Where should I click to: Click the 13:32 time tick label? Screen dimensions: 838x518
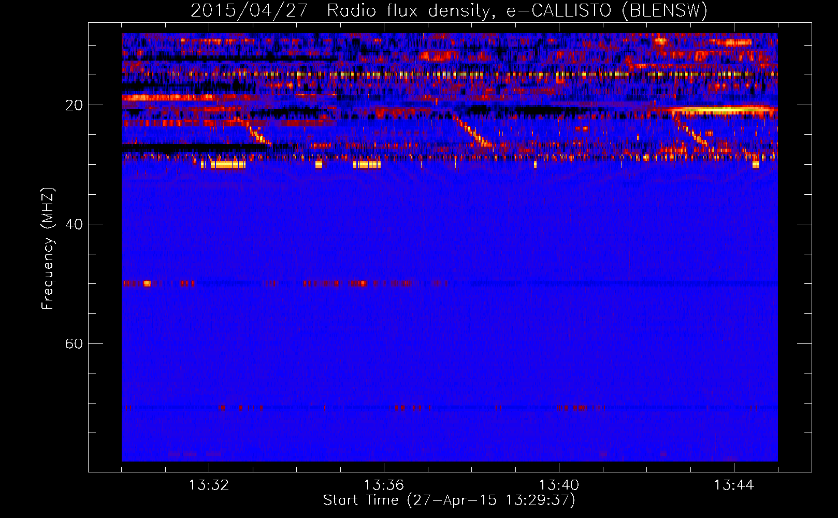pyautogui.click(x=209, y=485)
